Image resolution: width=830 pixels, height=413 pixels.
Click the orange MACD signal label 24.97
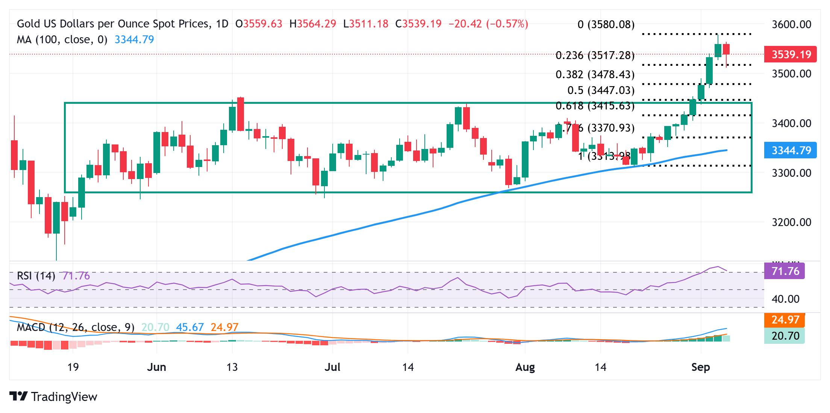point(785,320)
